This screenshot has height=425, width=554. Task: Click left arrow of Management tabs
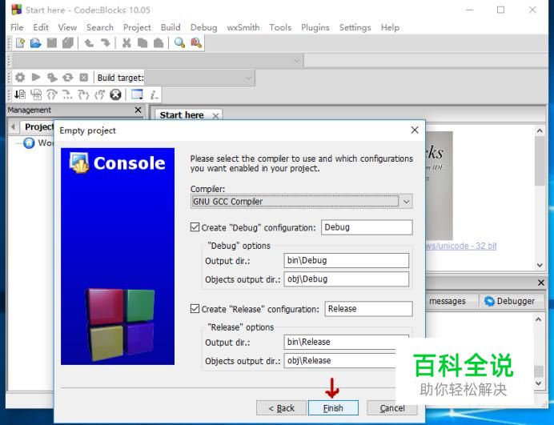13,126
